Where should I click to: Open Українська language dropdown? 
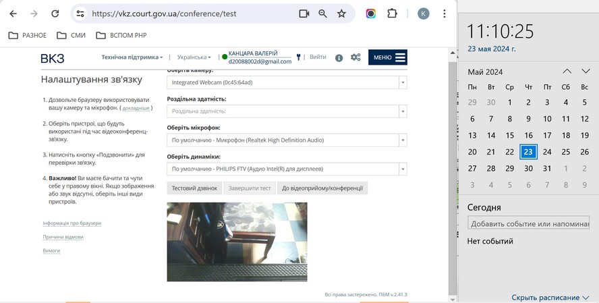coord(194,57)
